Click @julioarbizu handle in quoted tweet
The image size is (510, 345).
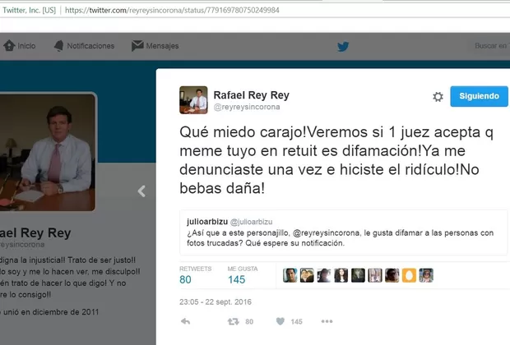pyautogui.click(x=252, y=222)
